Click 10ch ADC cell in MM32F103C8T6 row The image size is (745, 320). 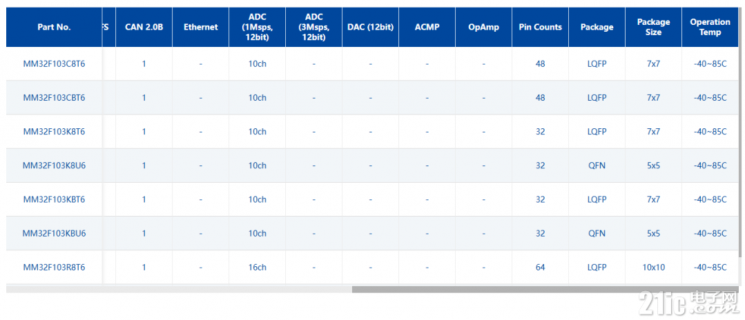click(257, 63)
